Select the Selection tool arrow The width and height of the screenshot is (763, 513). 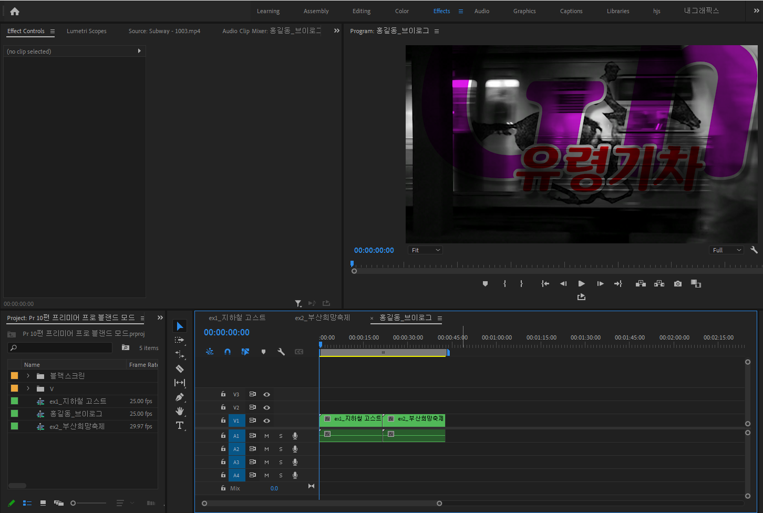tap(180, 326)
